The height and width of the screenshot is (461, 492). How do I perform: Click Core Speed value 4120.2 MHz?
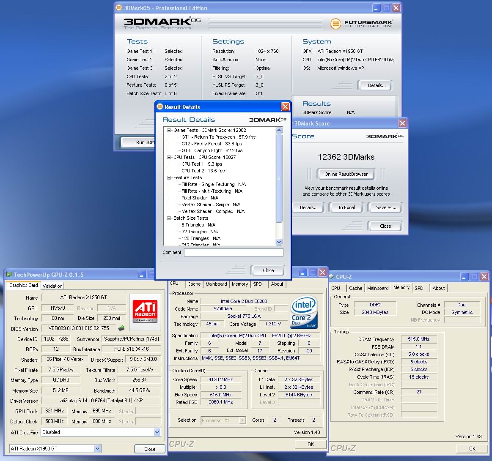pos(220,379)
